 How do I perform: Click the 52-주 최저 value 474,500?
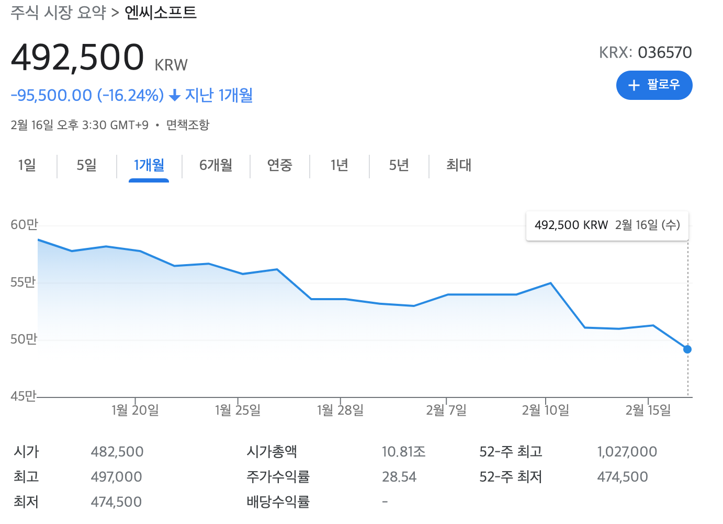pyautogui.click(x=623, y=477)
